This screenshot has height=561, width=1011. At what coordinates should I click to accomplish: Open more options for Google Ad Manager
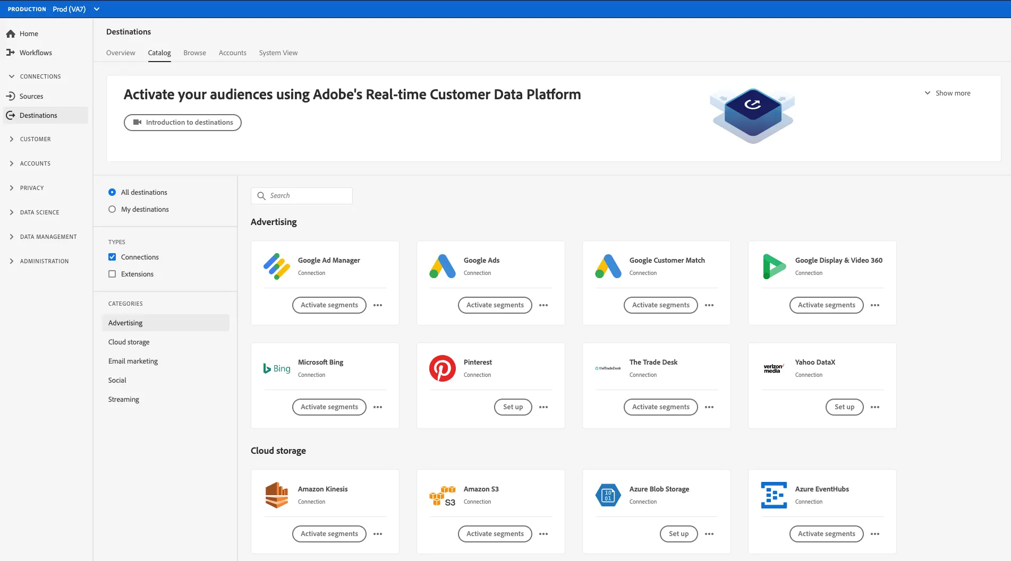click(x=378, y=305)
